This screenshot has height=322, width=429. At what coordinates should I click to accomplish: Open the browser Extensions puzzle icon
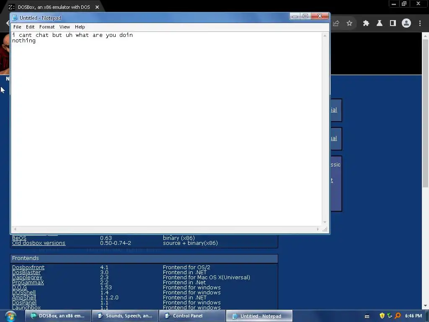coord(366,23)
